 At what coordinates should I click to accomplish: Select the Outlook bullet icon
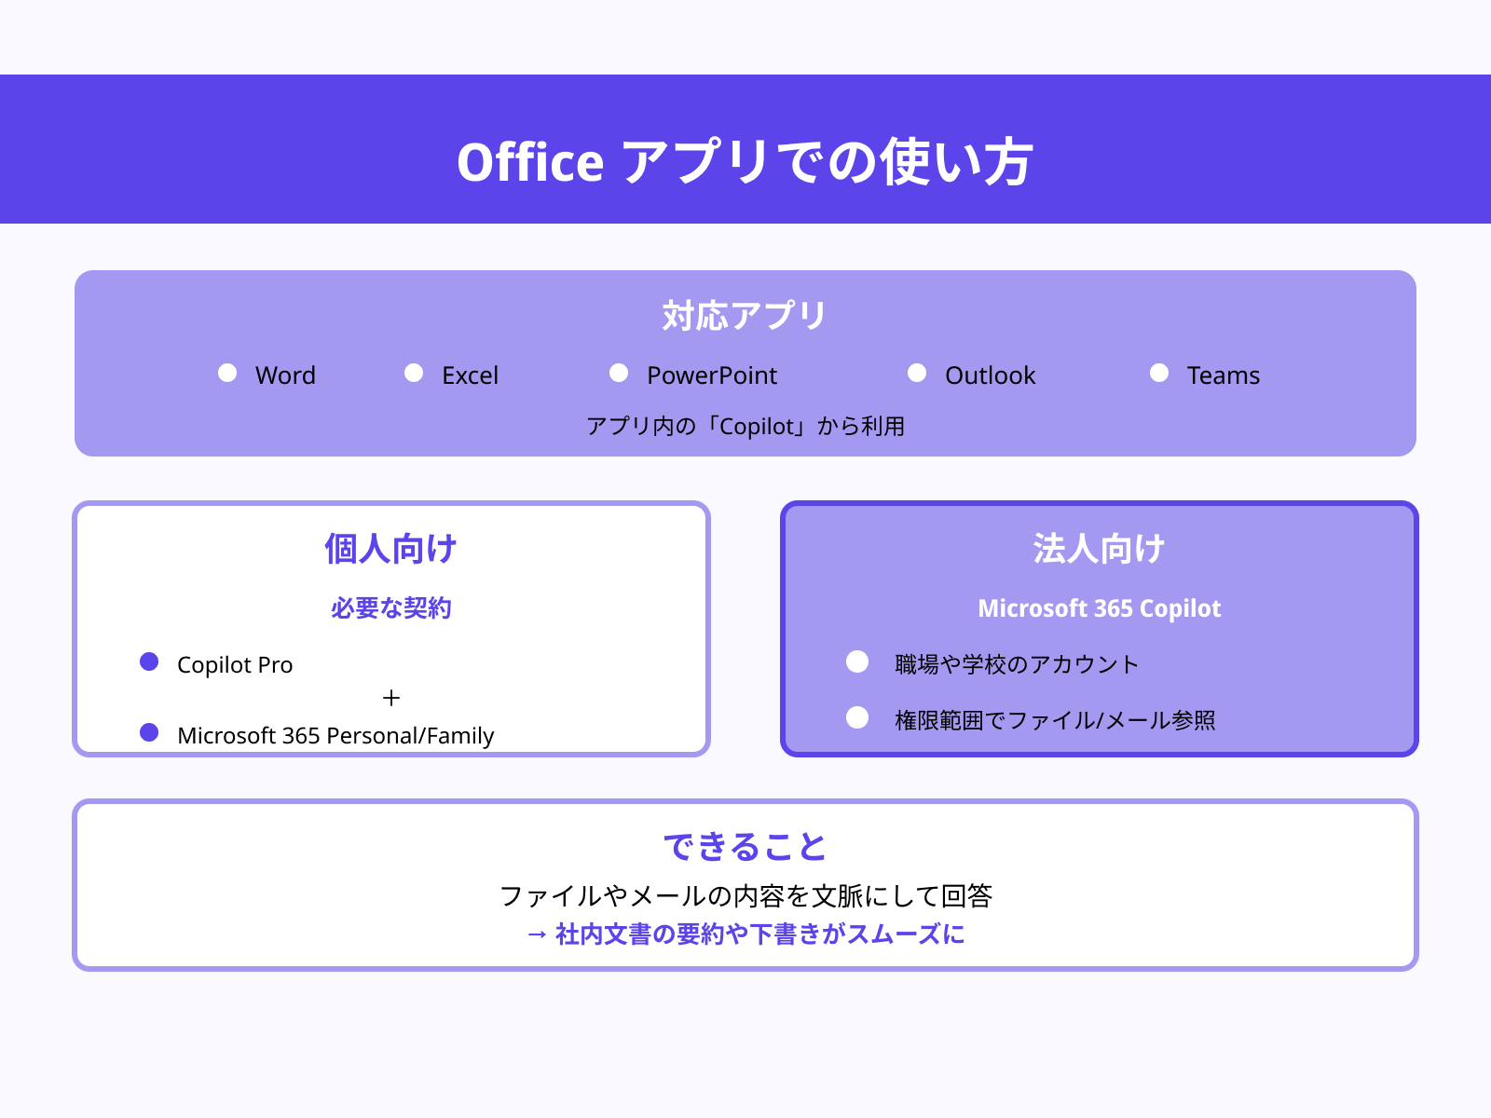(916, 373)
